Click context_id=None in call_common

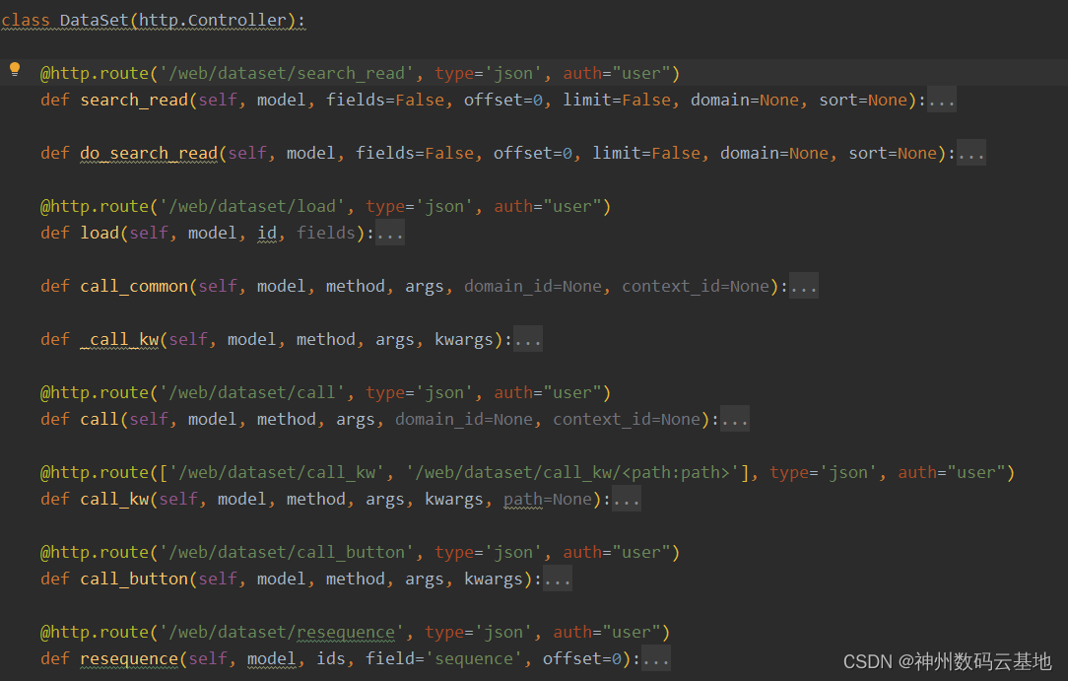[696, 286]
